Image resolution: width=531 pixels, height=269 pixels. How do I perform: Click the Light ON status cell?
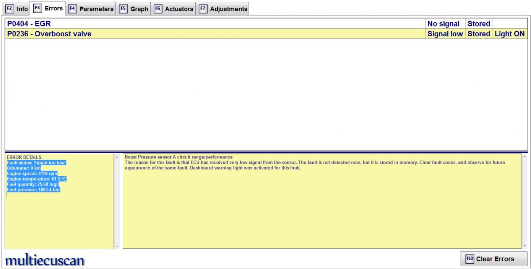509,34
